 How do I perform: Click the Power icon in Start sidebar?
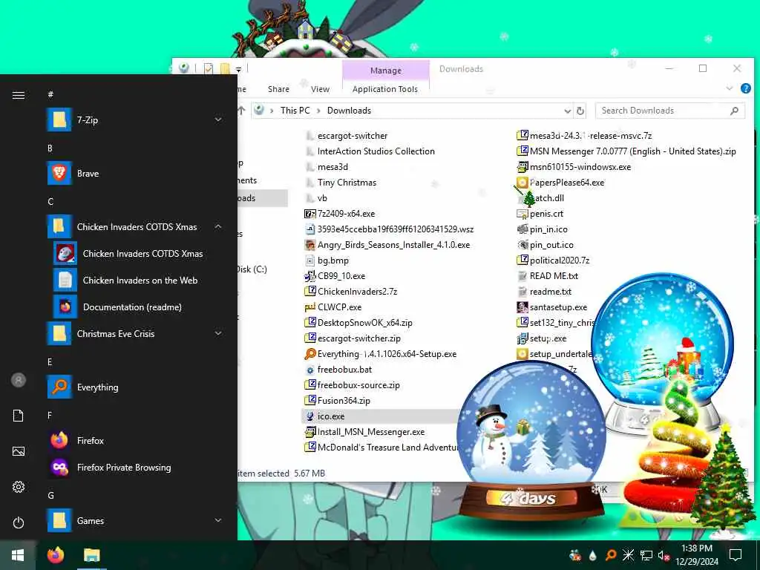click(19, 522)
